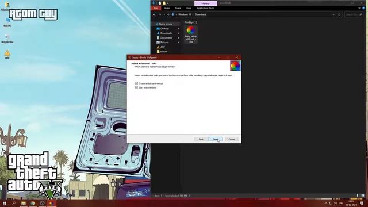
Task: Click the Downloads breadcrumb in address bar
Action: pyautogui.click(x=201, y=14)
